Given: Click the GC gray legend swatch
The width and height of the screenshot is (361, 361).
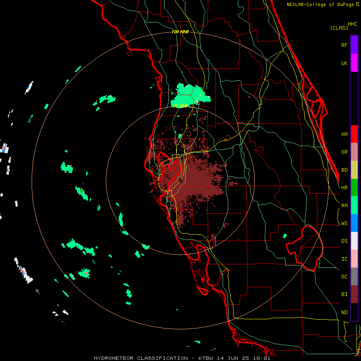Looking at the screenshot, I should [354, 276].
